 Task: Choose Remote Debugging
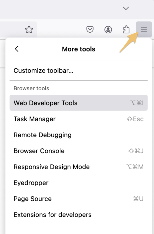pos(79,135)
